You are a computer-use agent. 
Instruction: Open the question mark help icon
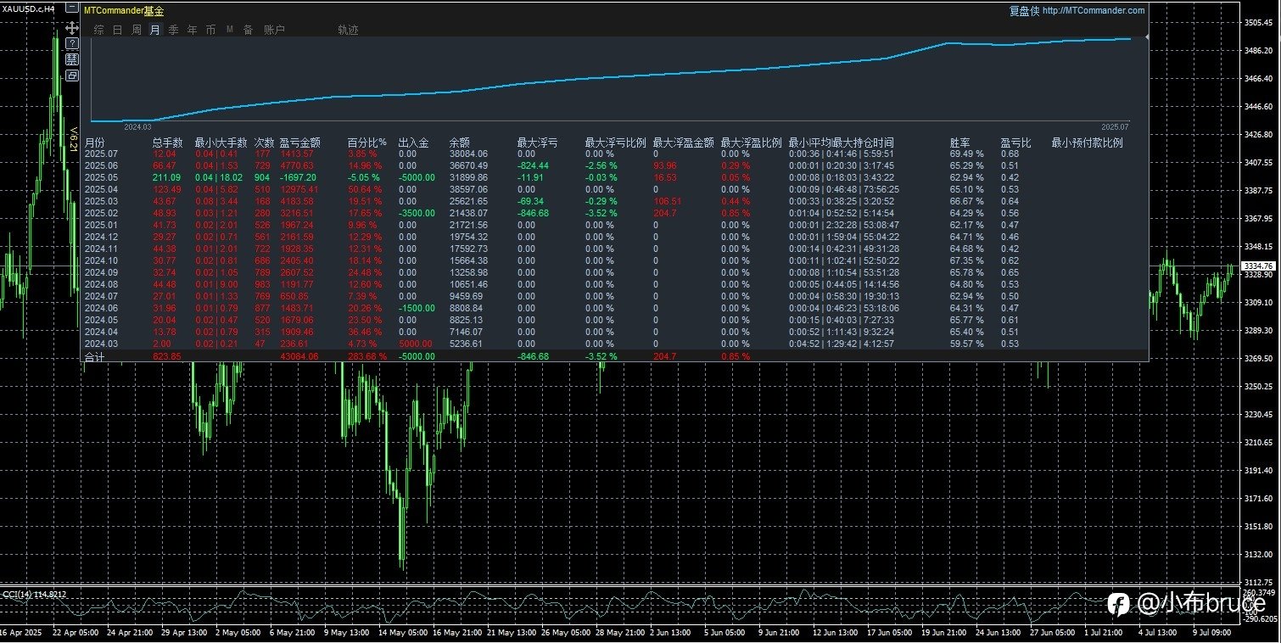click(72, 43)
